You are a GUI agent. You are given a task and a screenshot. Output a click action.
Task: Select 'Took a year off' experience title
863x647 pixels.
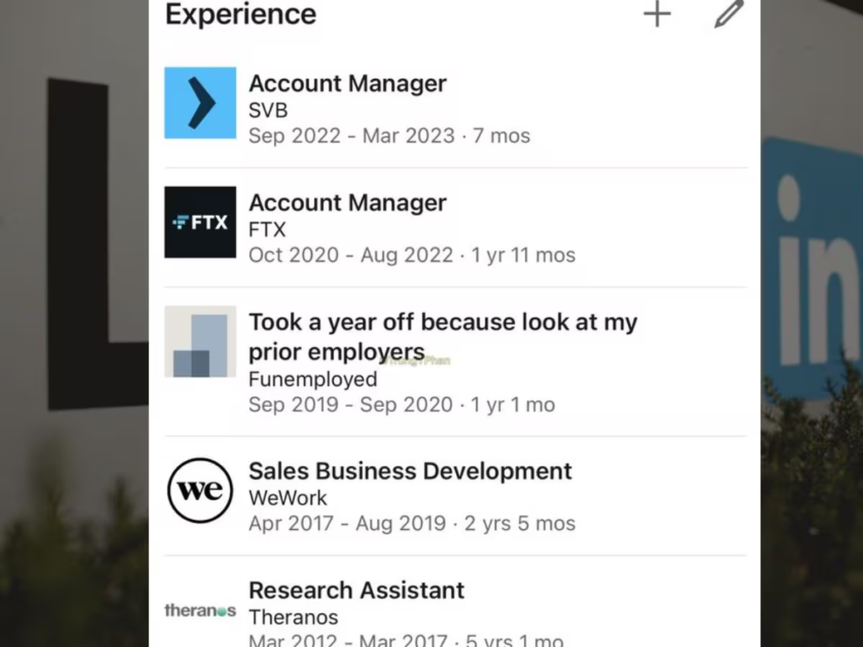(x=442, y=336)
